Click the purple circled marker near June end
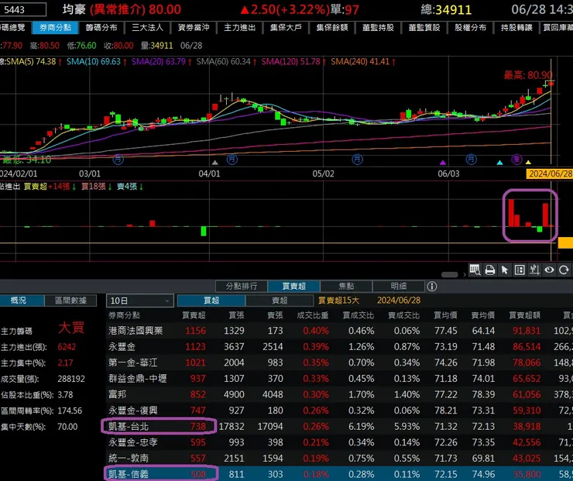This screenshot has width=573, height=481. click(516, 160)
